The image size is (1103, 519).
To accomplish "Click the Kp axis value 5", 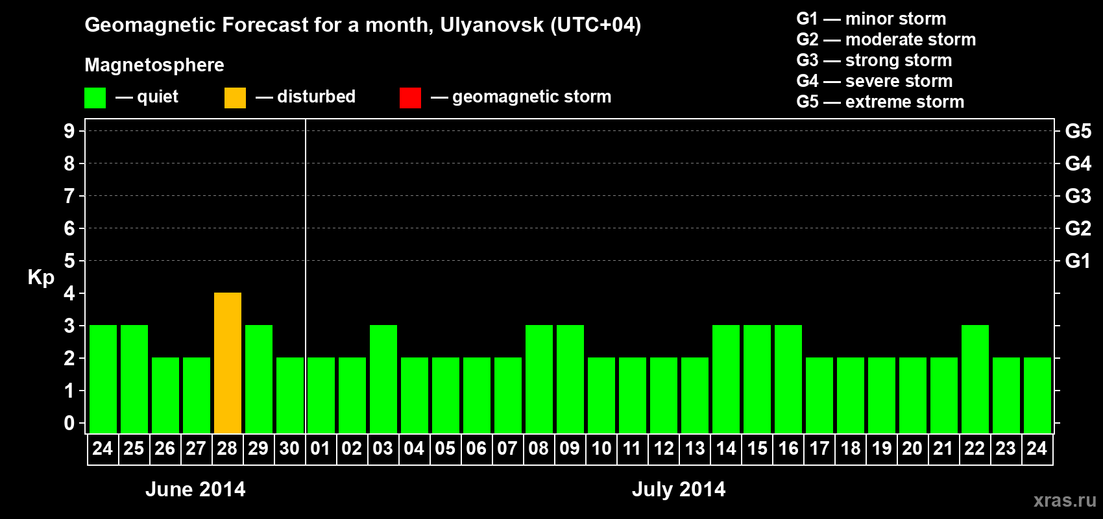I will (69, 261).
